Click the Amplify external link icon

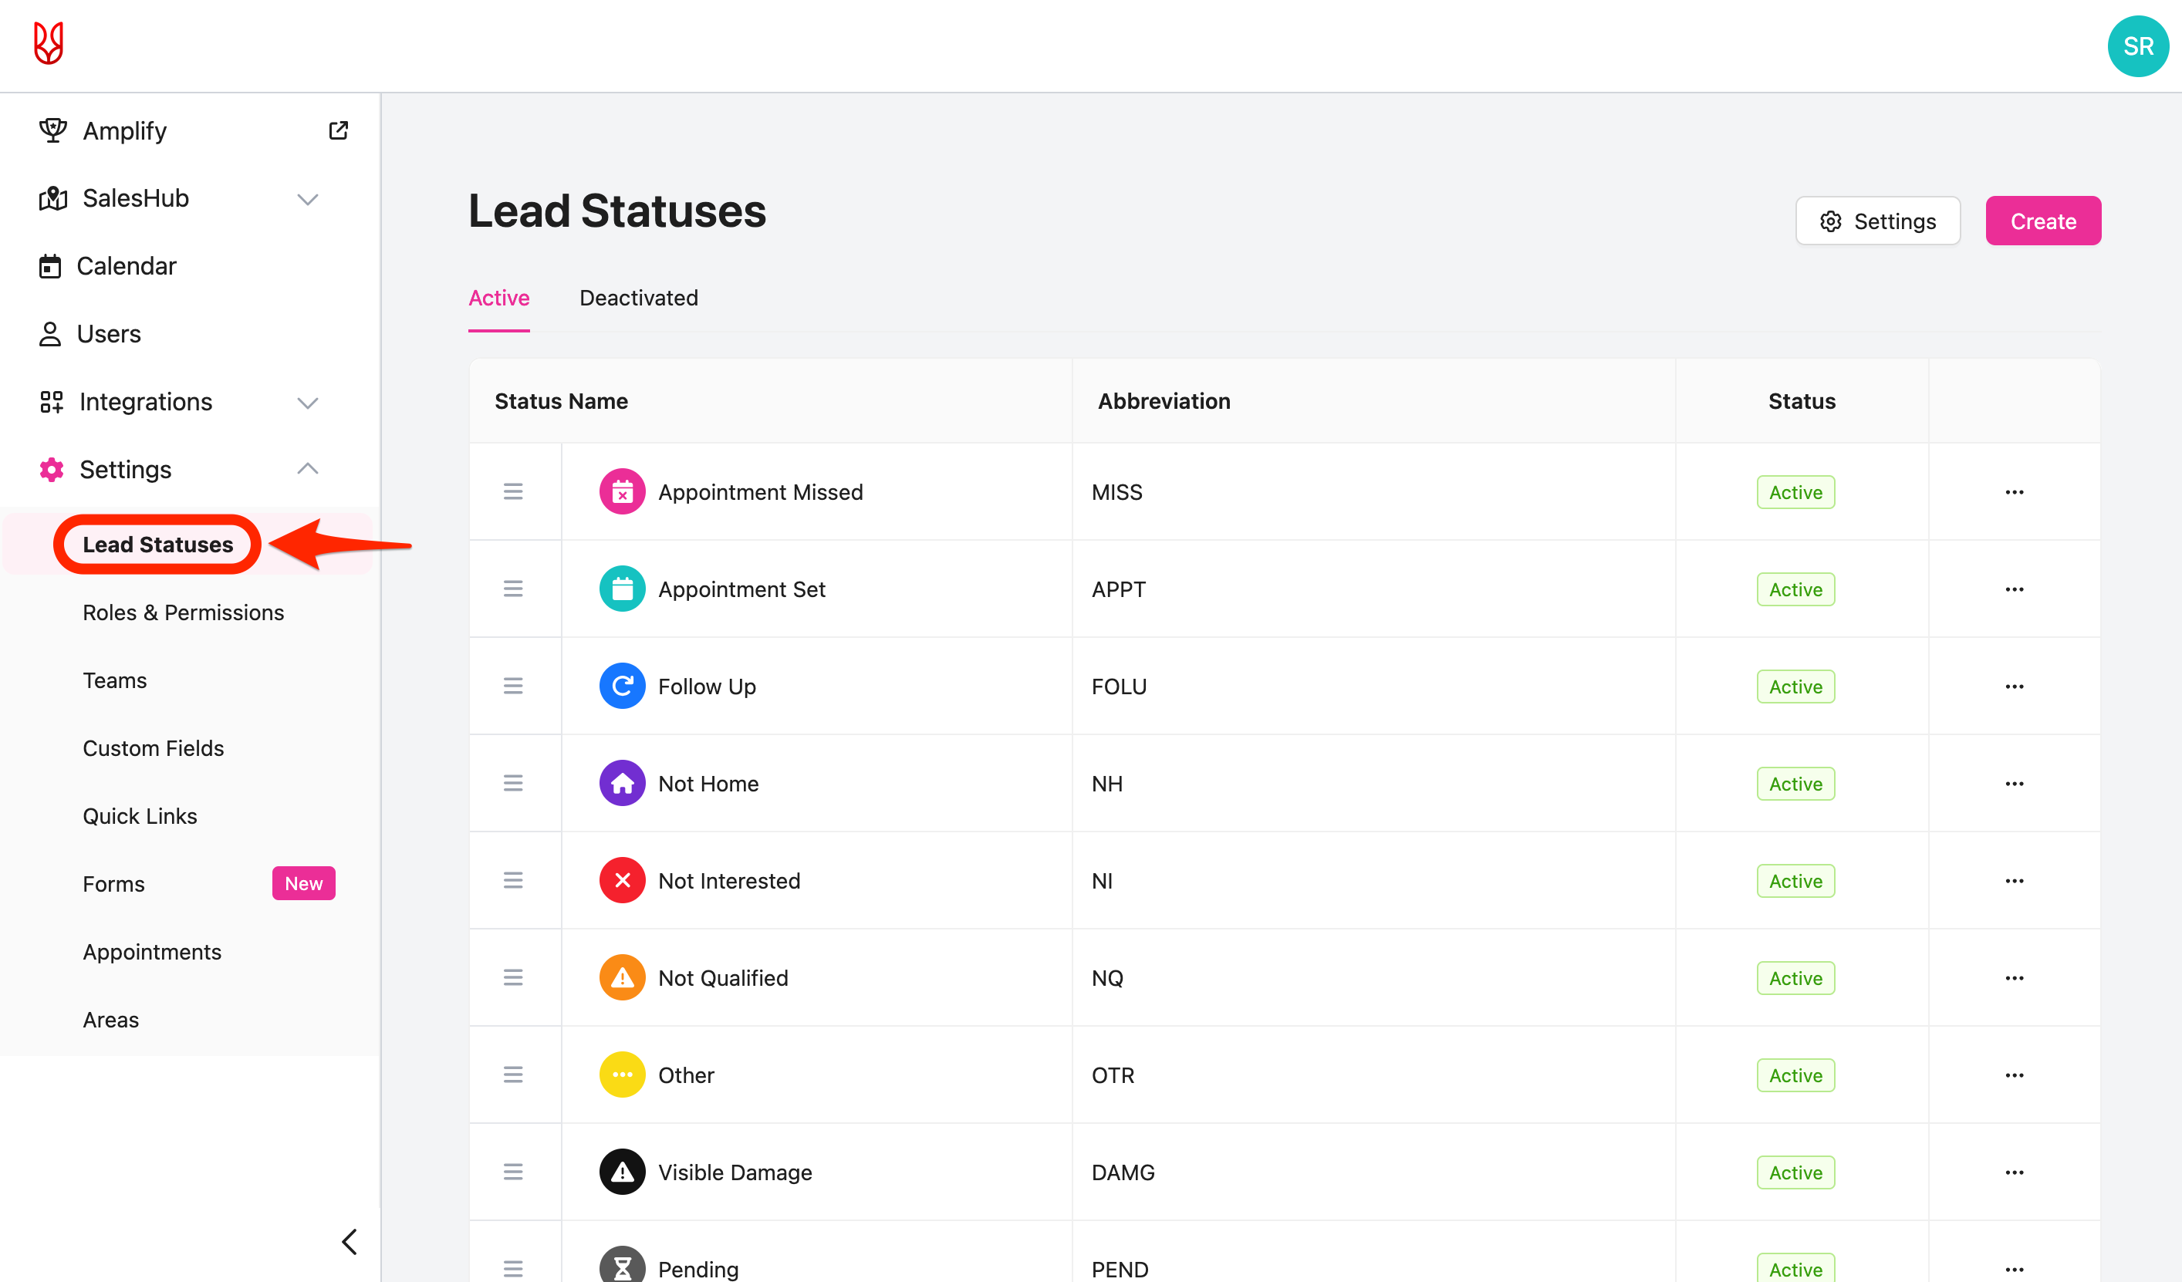(339, 130)
